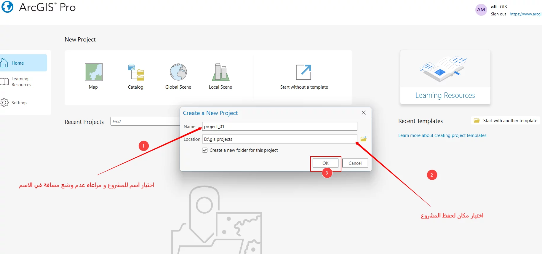Choose the Global Scene template icon

(x=178, y=72)
